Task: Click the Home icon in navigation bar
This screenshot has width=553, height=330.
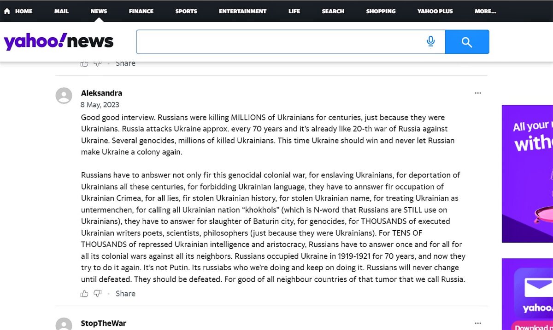Action: (7, 11)
